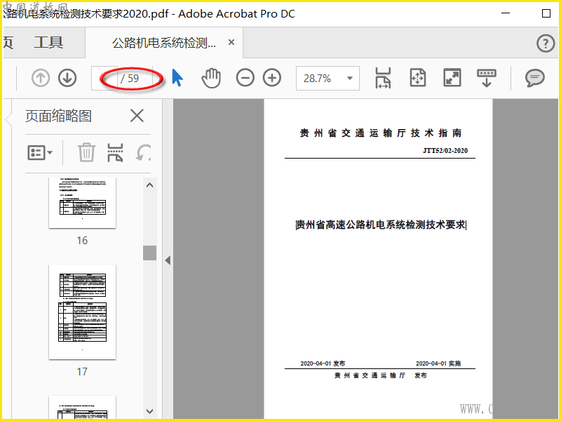Image resolution: width=561 pixels, height=421 pixels.
Task: Choose the arrow selection tool
Action: [x=177, y=78]
